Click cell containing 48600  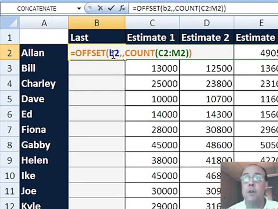pyautogui.click(x=207, y=145)
